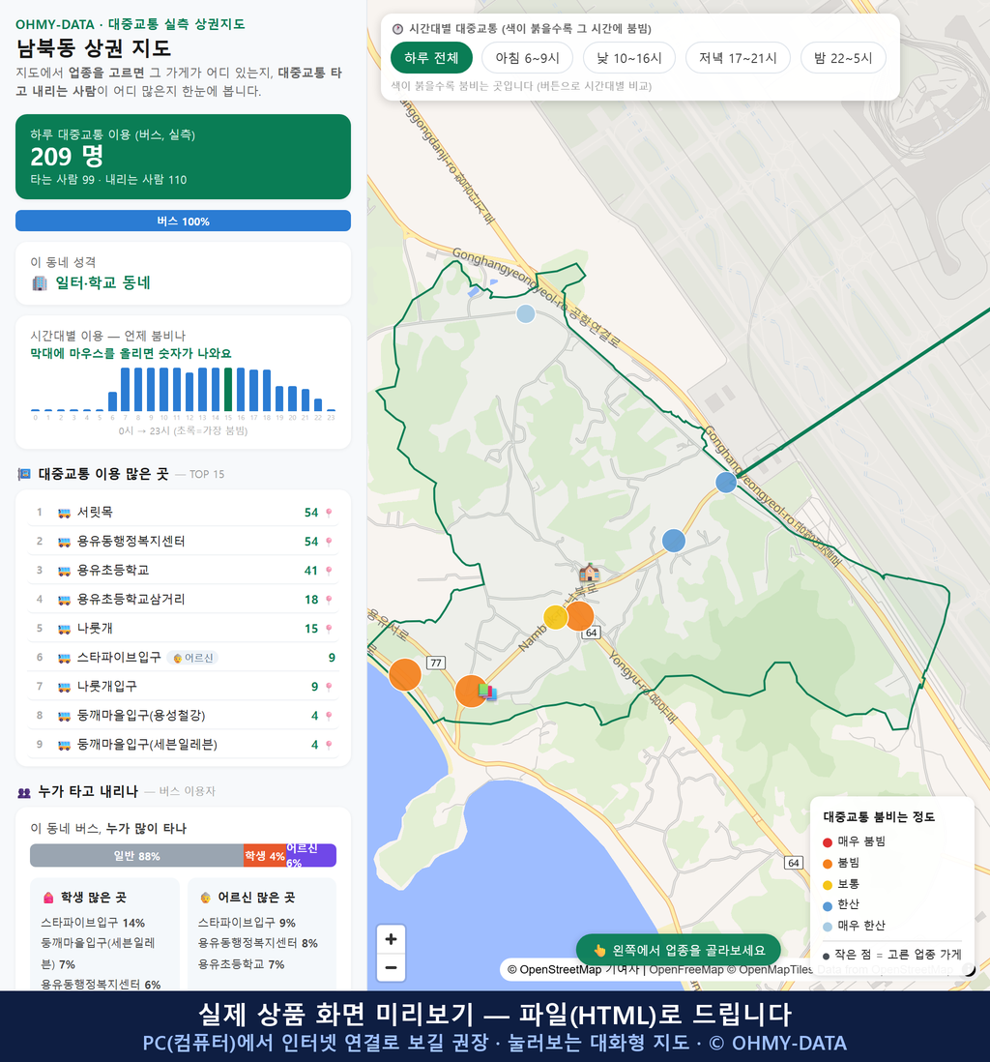The width and height of the screenshot is (990, 1062).
Task: Click the 누가 타고 내리나 people icon
Action: [x=24, y=792]
